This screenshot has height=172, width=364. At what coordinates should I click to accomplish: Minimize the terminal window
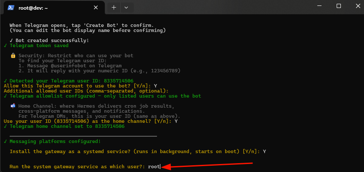click(x=319, y=6)
